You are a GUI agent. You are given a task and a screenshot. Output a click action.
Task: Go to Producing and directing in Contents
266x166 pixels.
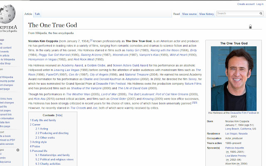point(52,133)
